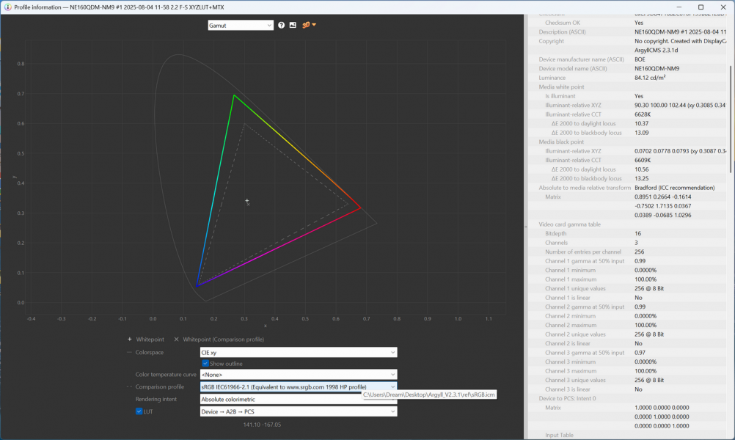The image size is (735, 440).
Task: Open the Gamut plot type dropdown
Action: (x=241, y=25)
